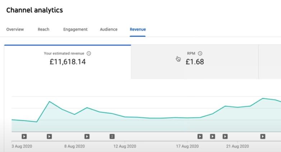Screen dimensions: 281x152
Task: Click the video marker icon near 6 Aug
Action: [x=49, y=137]
